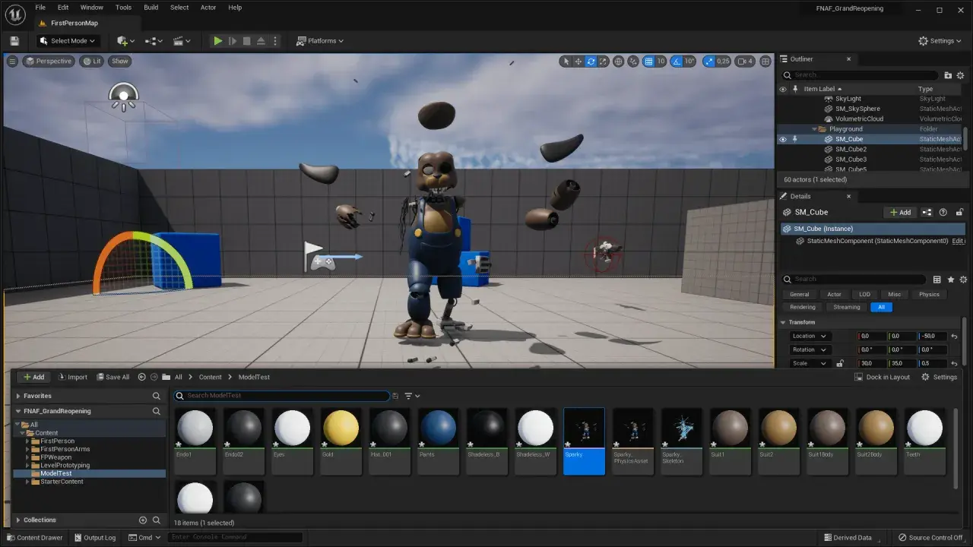Open Outliner settings gear icon

point(961,75)
